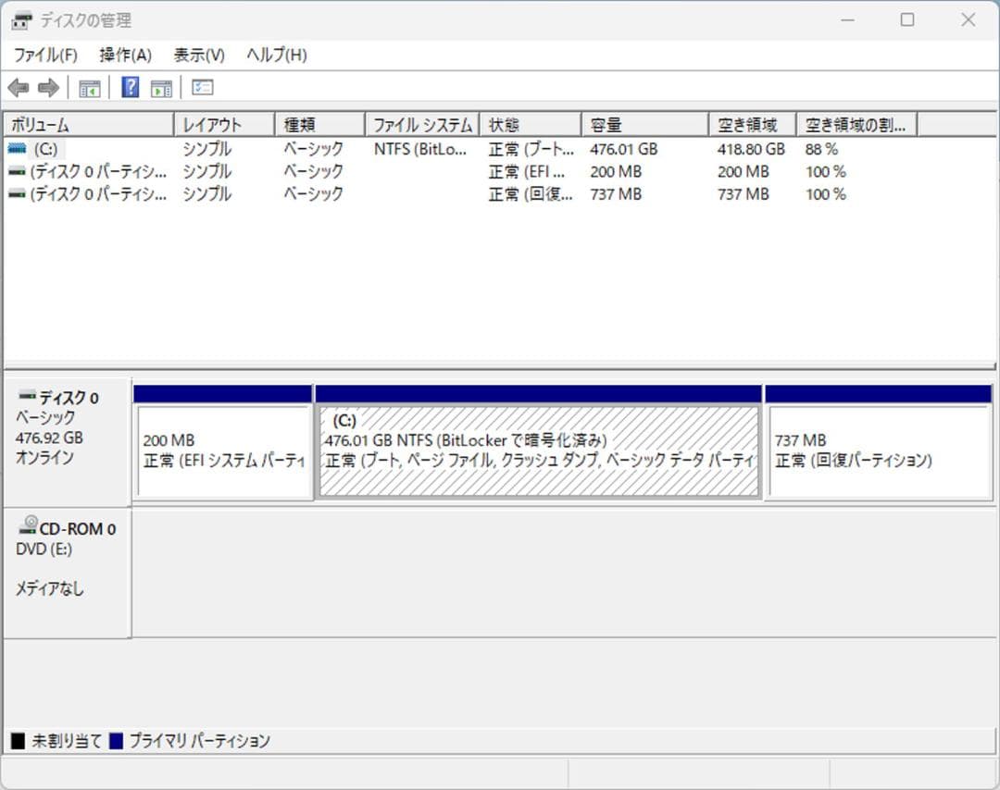
Task: Click the Back navigation arrow icon
Action: (19, 87)
